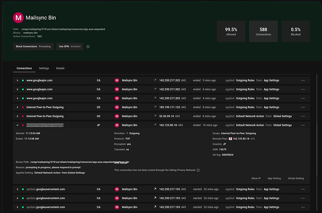Open options menu for the 52.36.99.14 row
Image resolution: width=322 pixels, height=213 pixels.
pyautogui.click(x=303, y=116)
